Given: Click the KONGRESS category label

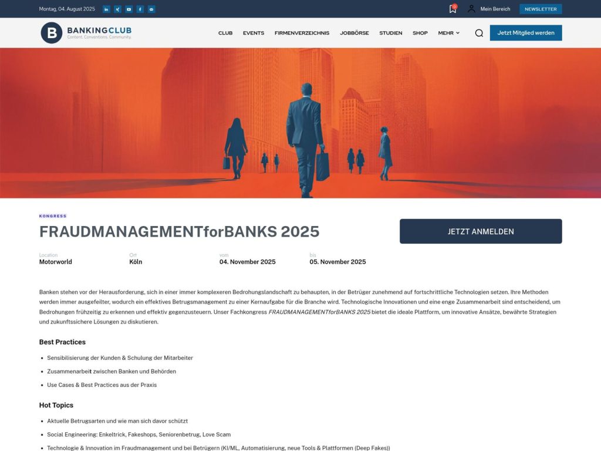Looking at the screenshot, I should click(x=52, y=216).
